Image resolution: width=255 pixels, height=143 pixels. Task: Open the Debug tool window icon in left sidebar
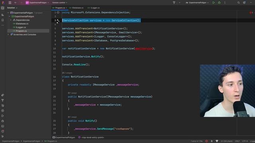3,121
